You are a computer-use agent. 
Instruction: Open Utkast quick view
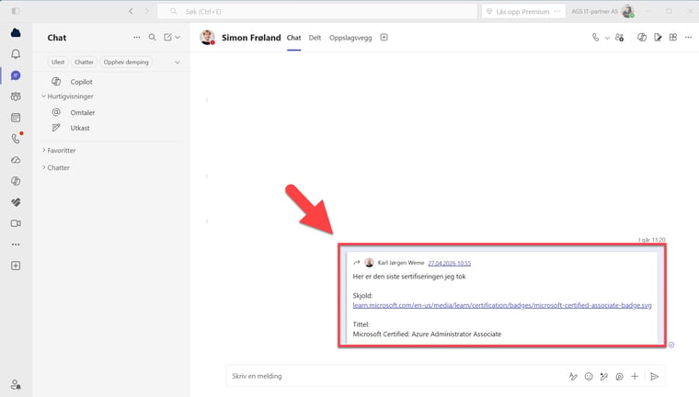(80, 128)
